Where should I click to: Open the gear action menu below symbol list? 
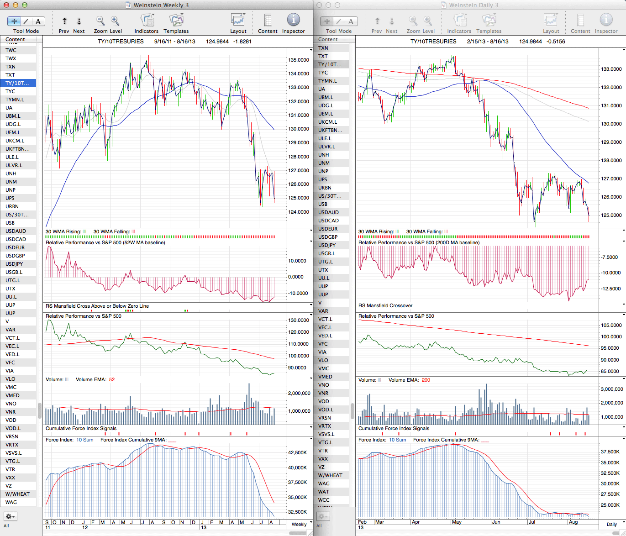click(x=10, y=516)
